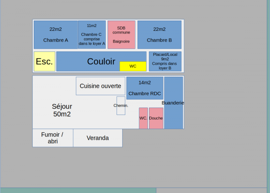Select the pink Douche box
Screen dimensions: 270x193
(x=156, y=118)
